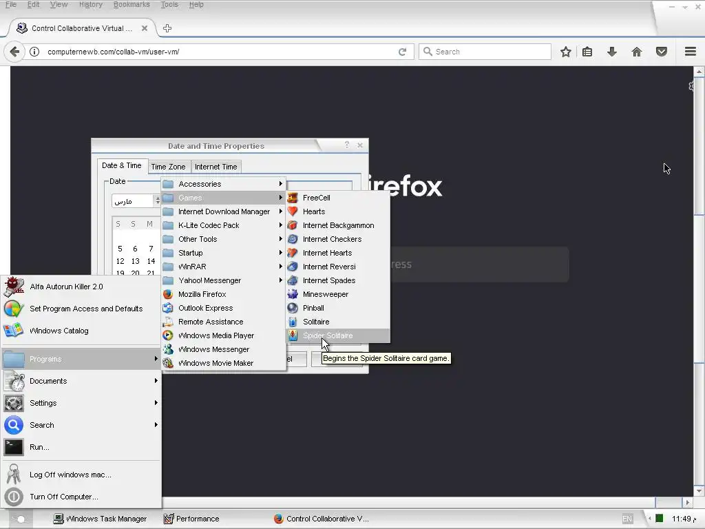The image size is (705, 529).
Task: Switch to Performance taskbar button
Action: point(191,519)
